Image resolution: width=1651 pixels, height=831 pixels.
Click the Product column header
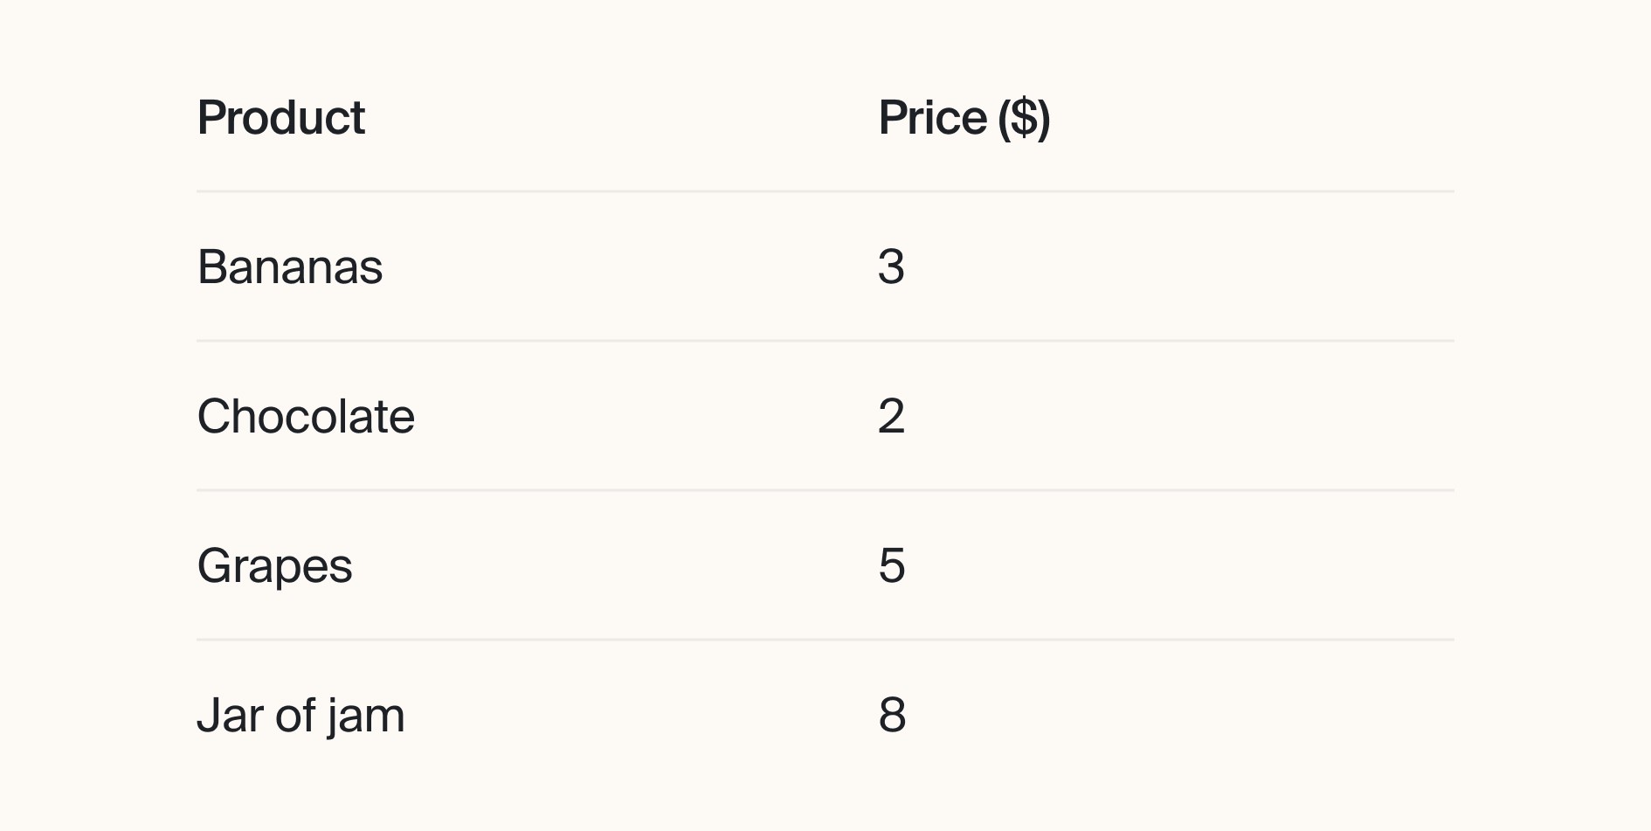(x=280, y=117)
